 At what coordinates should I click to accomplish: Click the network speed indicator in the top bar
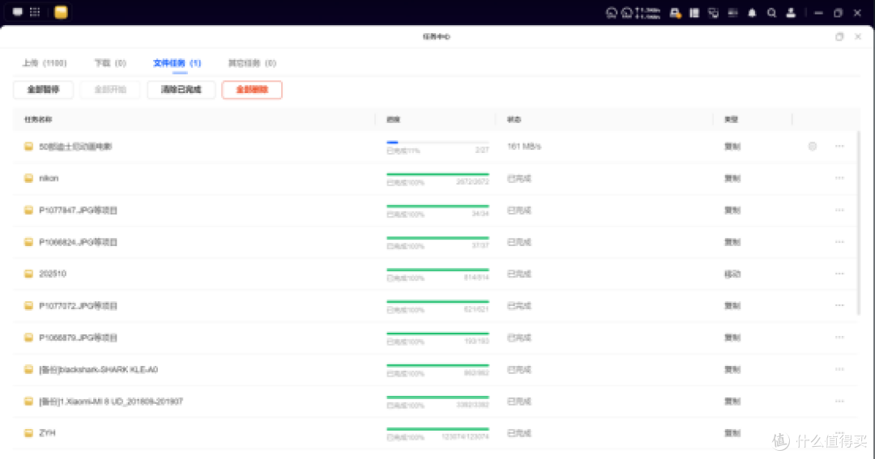tap(647, 13)
